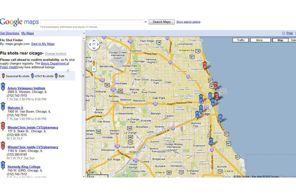The width and height of the screenshot is (296, 194).
Task: Click blue marker E on the map
Action: 211,142
